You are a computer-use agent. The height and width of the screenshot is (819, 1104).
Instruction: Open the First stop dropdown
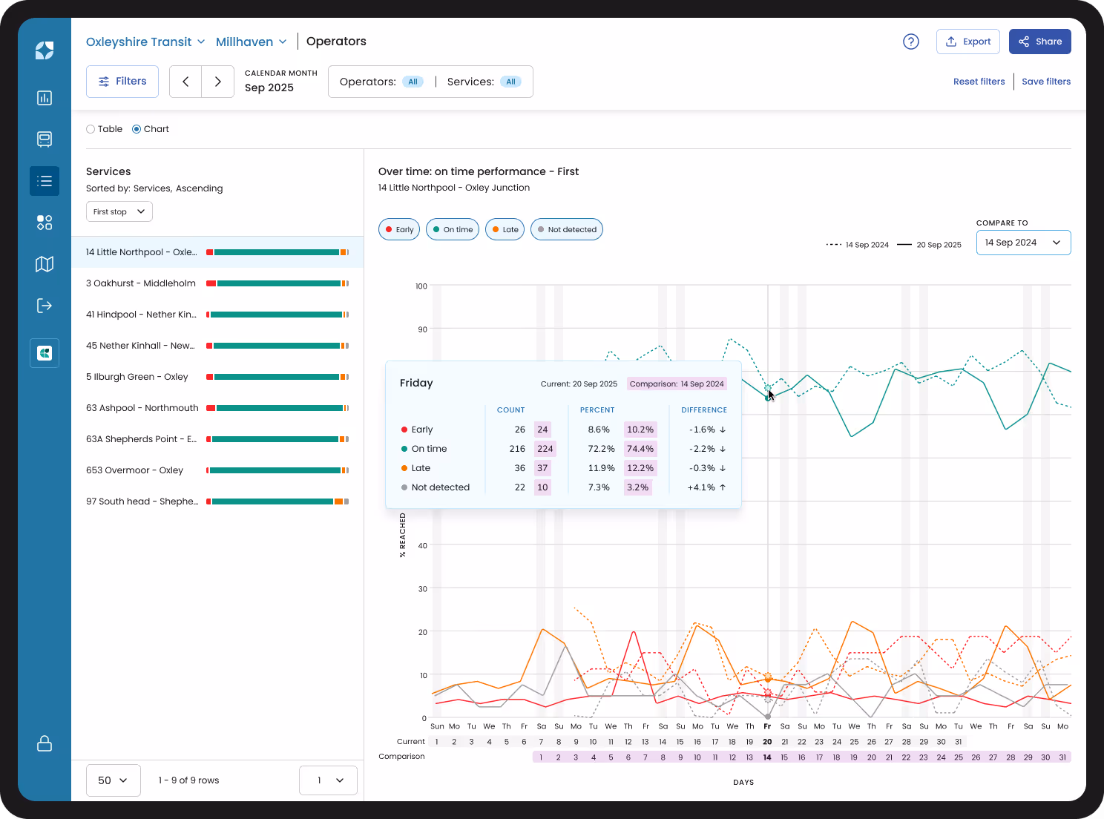(119, 211)
